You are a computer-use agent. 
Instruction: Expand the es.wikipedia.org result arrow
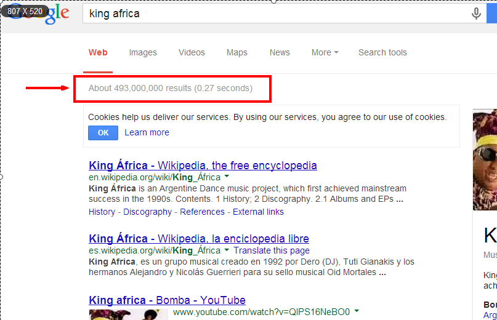click(x=227, y=250)
